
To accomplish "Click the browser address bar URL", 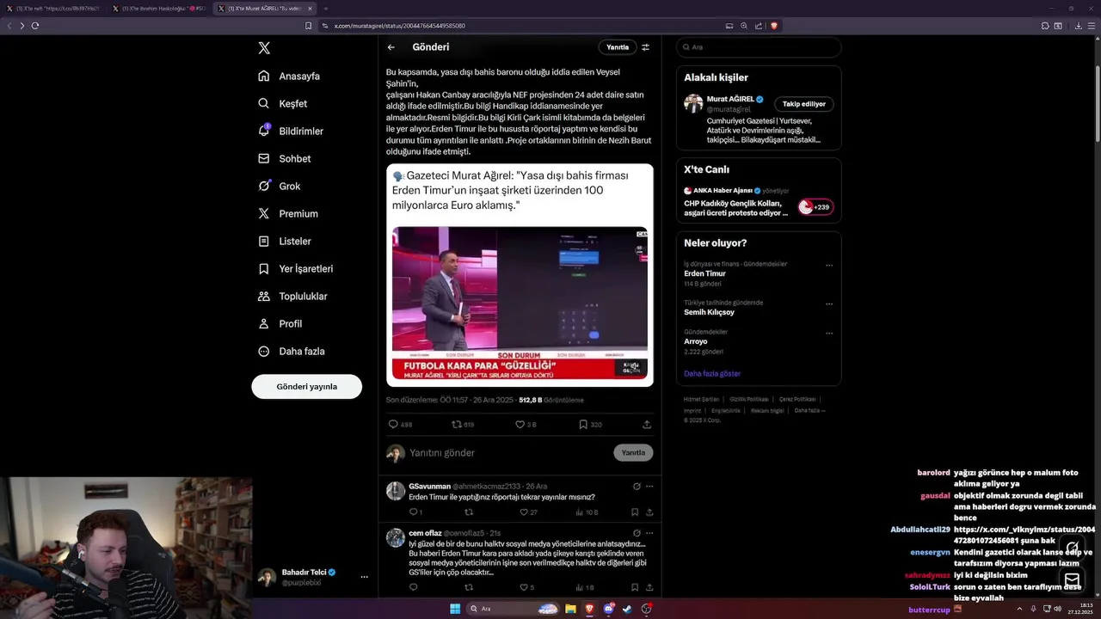I will (400, 26).
